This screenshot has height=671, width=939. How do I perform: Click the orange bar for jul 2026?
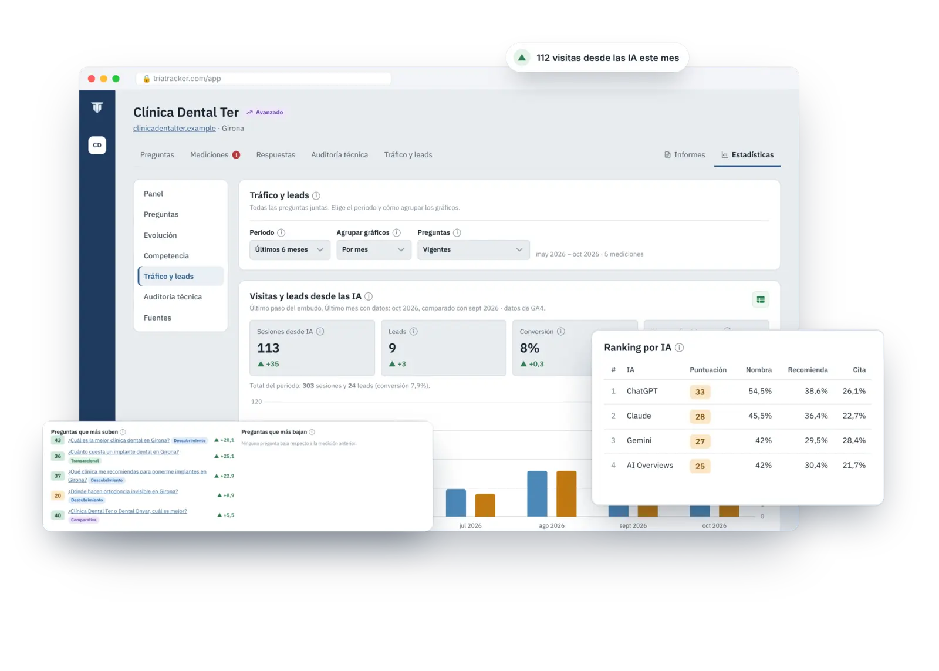click(x=485, y=505)
